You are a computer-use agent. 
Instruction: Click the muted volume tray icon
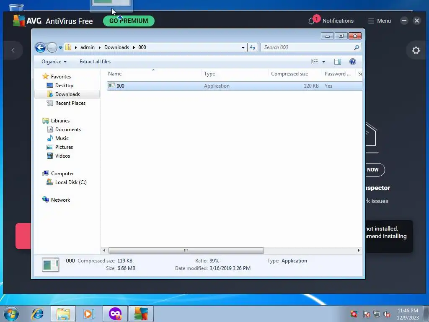pos(387,314)
